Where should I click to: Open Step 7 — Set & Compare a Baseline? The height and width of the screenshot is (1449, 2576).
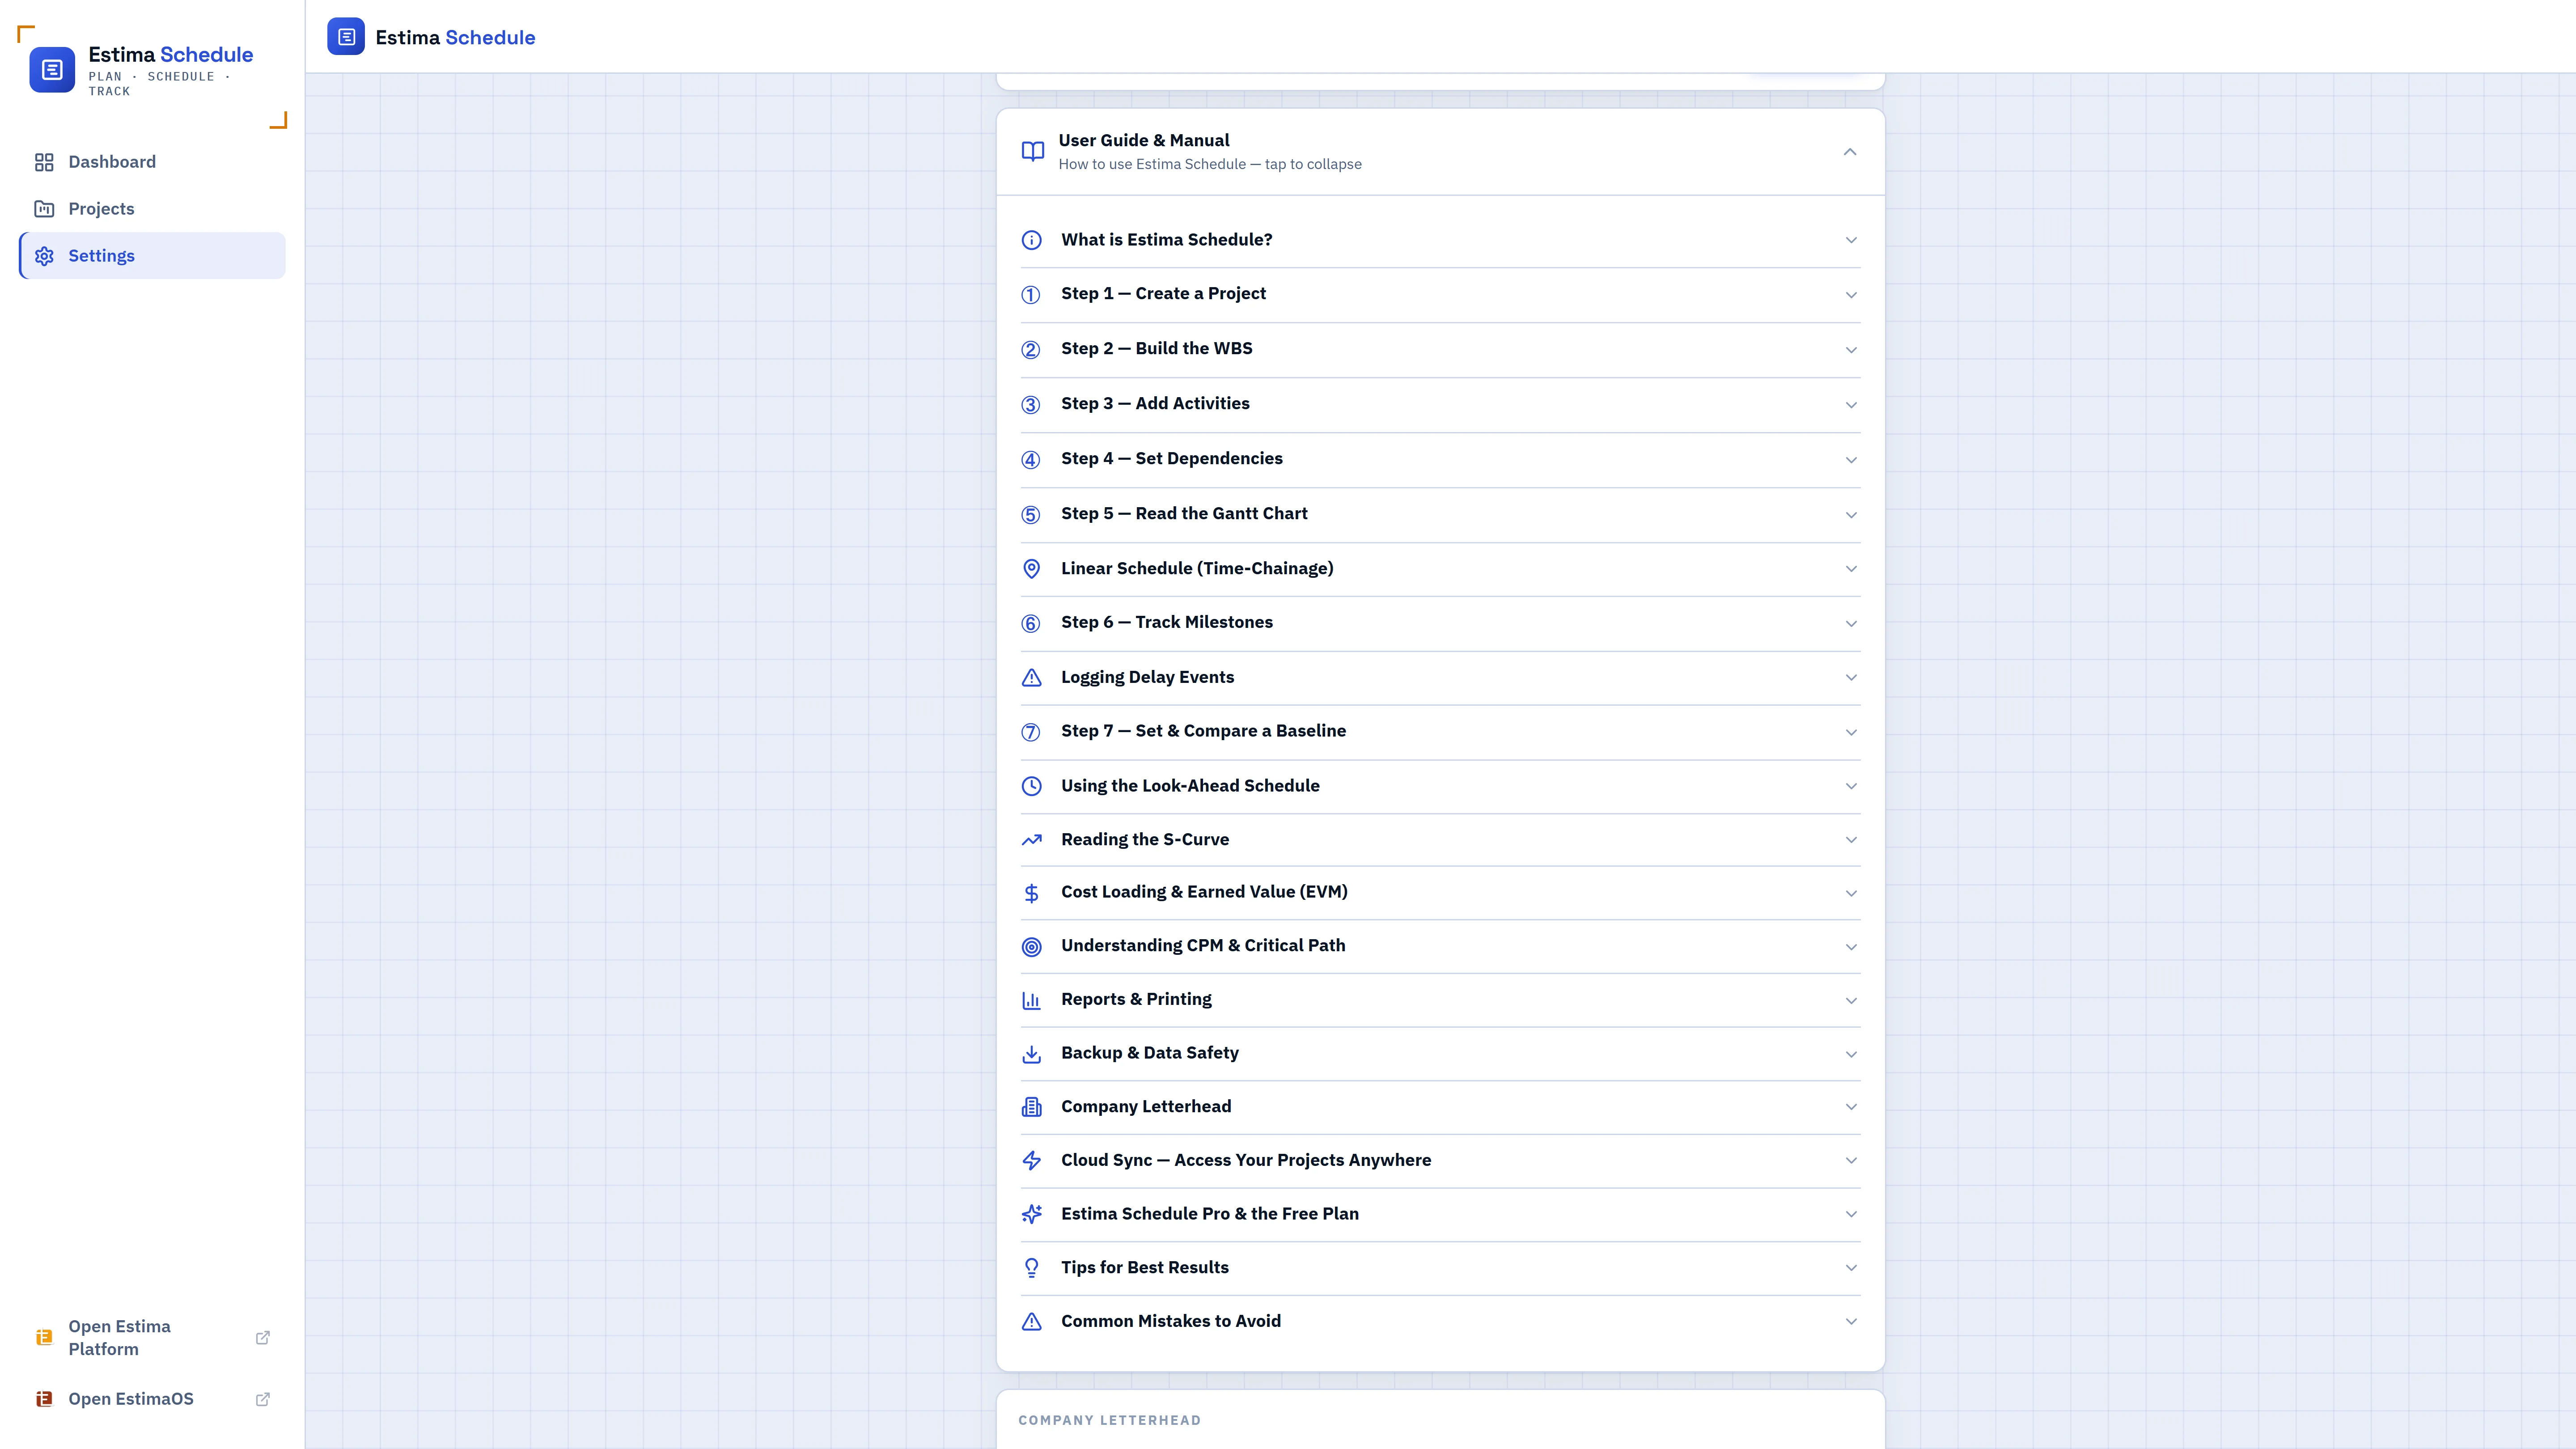pos(1440,732)
